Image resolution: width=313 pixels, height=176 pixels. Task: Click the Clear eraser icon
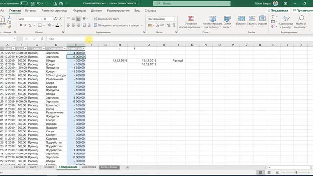coord(273,26)
